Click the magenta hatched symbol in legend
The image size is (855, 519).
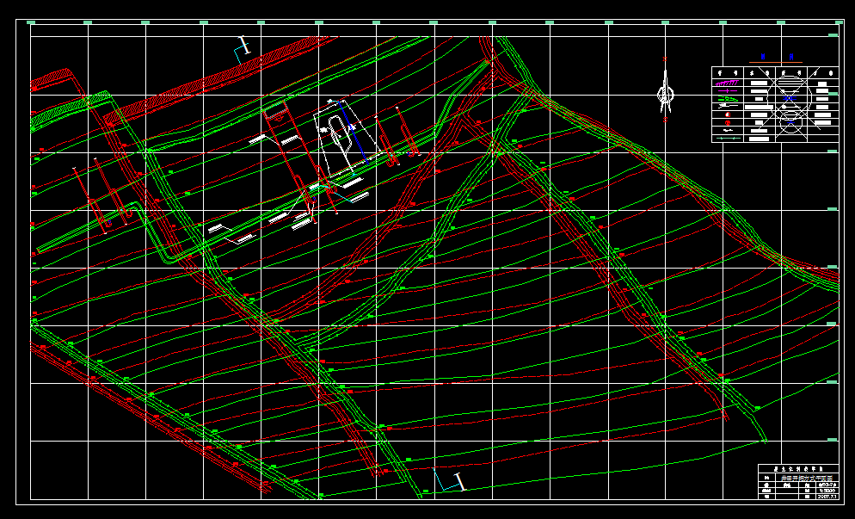728,83
